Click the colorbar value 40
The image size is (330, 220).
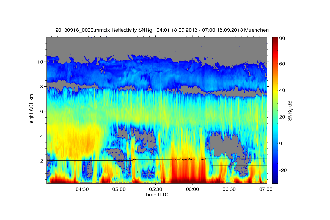[x=282, y=90]
